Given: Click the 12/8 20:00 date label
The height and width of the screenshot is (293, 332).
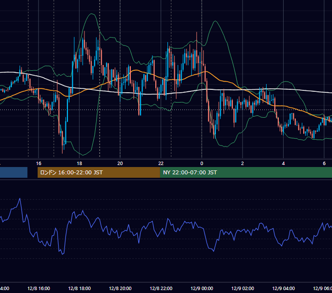Looking at the screenshot, I should point(120,288).
